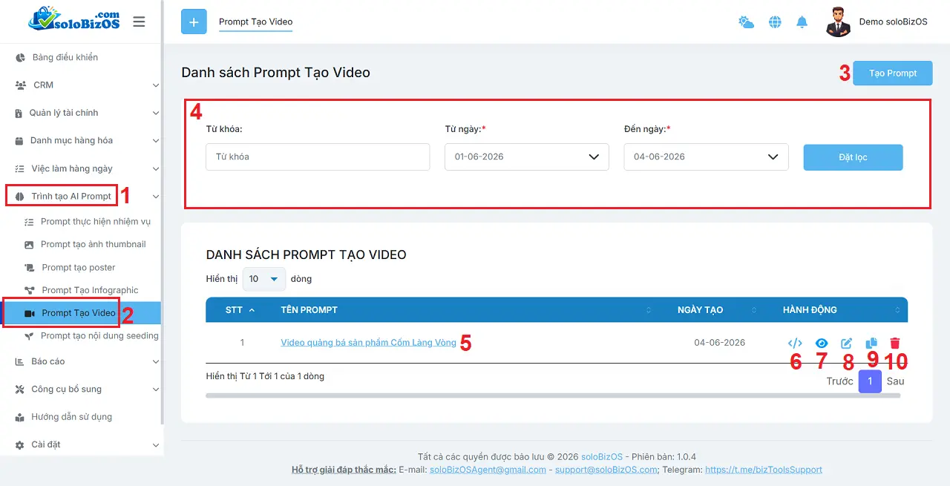This screenshot has width=950, height=486.
Task: Open Video quảng bá sản phẩm Cốm Làng Vòng link
Action: (368, 343)
